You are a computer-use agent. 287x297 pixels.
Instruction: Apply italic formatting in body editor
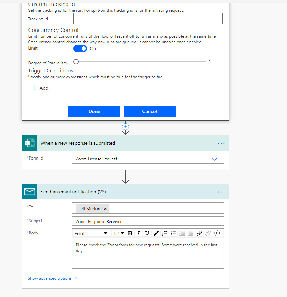click(x=138, y=233)
